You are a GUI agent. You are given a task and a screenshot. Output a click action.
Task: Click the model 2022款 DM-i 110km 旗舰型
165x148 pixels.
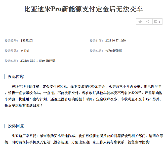[x=38, y=61]
